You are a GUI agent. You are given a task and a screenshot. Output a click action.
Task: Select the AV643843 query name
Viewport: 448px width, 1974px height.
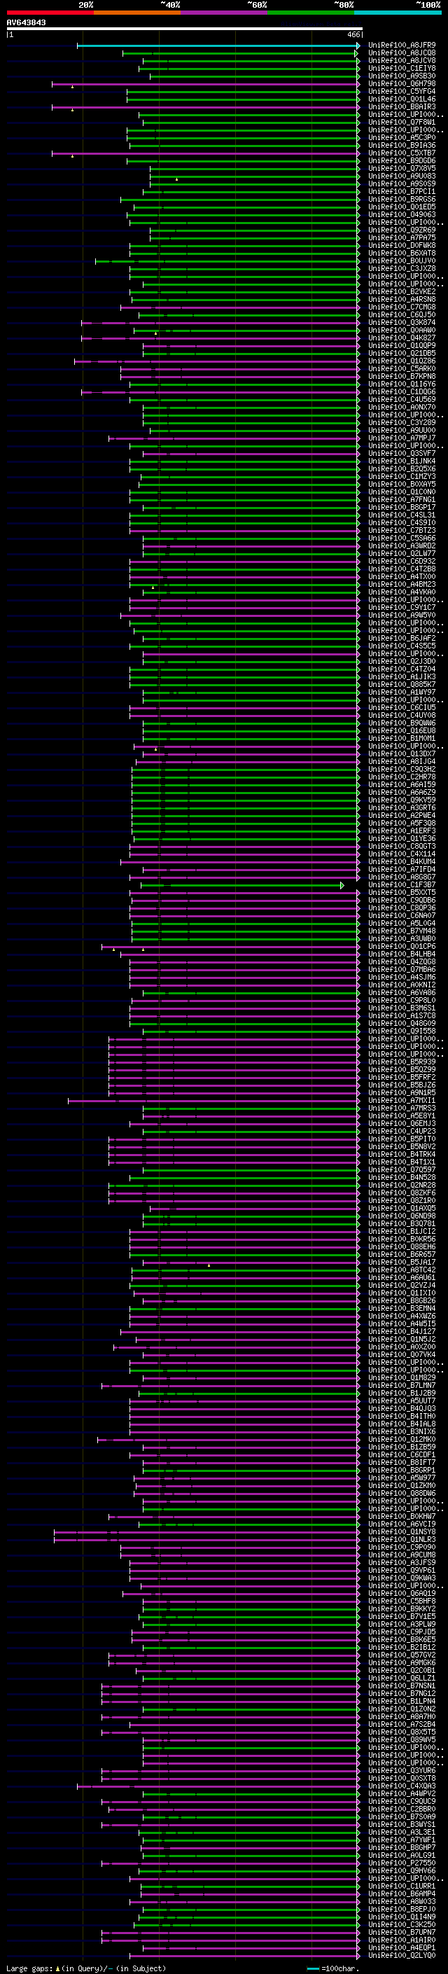(26, 23)
